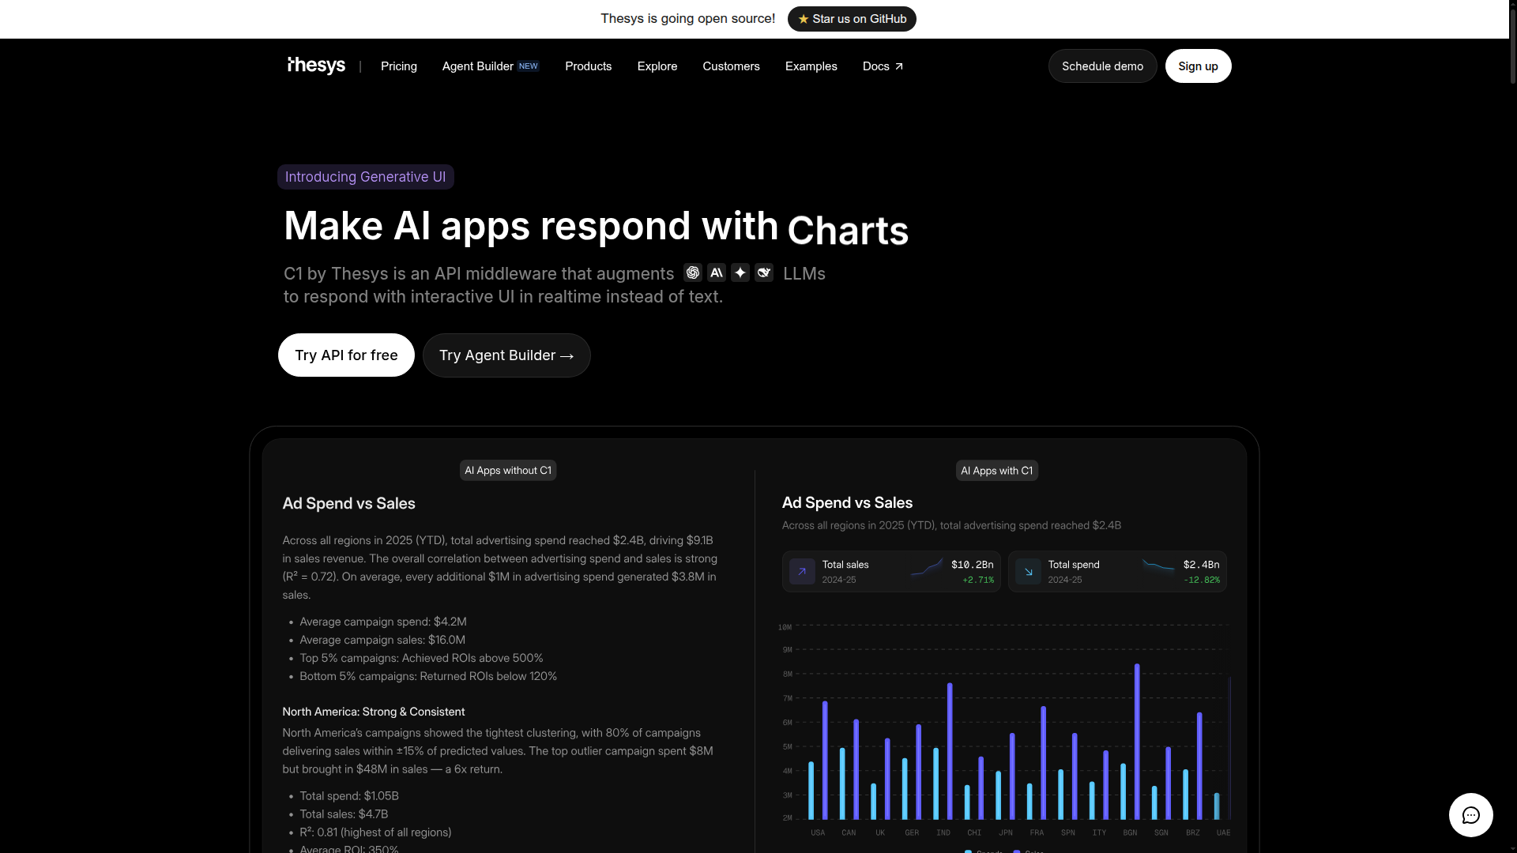Toggle the AI Apps with C1 pill
This screenshot has height=853, width=1517.
pos(996,470)
